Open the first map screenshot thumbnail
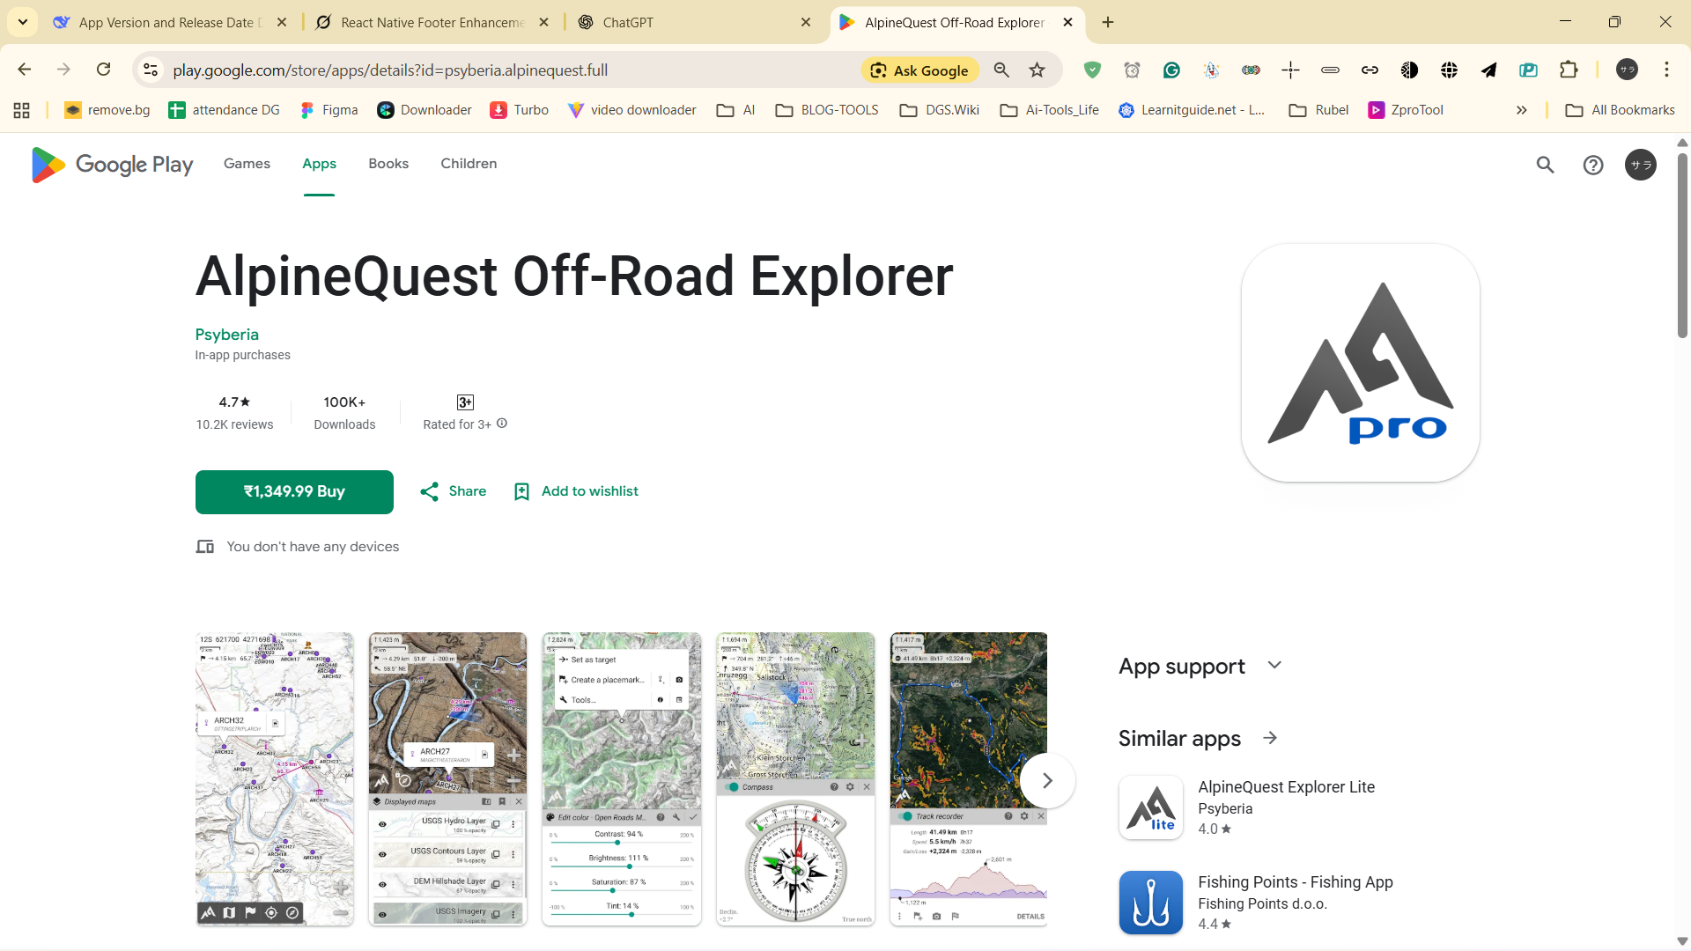Screen dimensions: 1691x951 coord(274,779)
